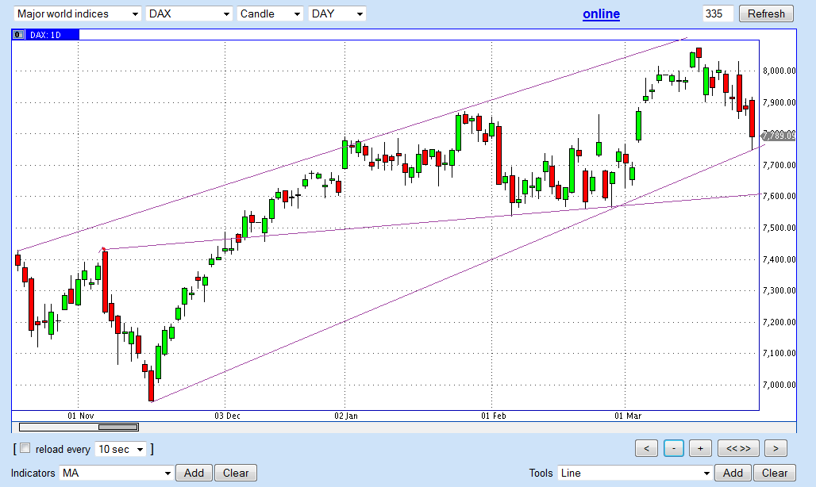Image resolution: width=816 pixels, height=487 pixels.
Task: Click the 8,000.00 price axis label
Action: 779,71
